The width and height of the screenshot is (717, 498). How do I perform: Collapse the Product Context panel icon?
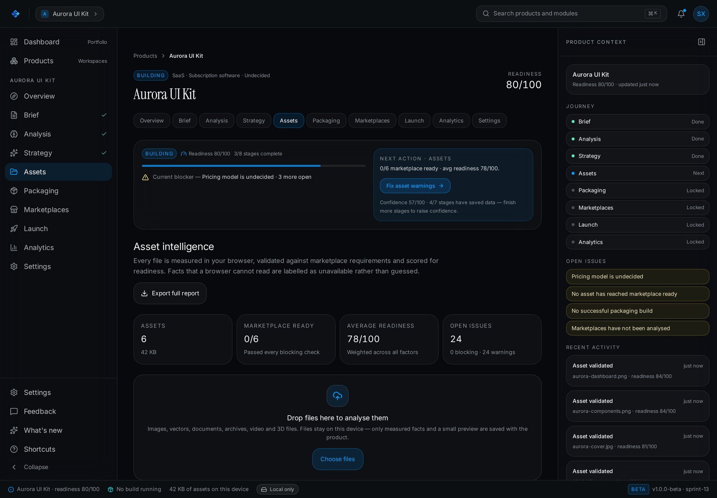pos(702,42)
